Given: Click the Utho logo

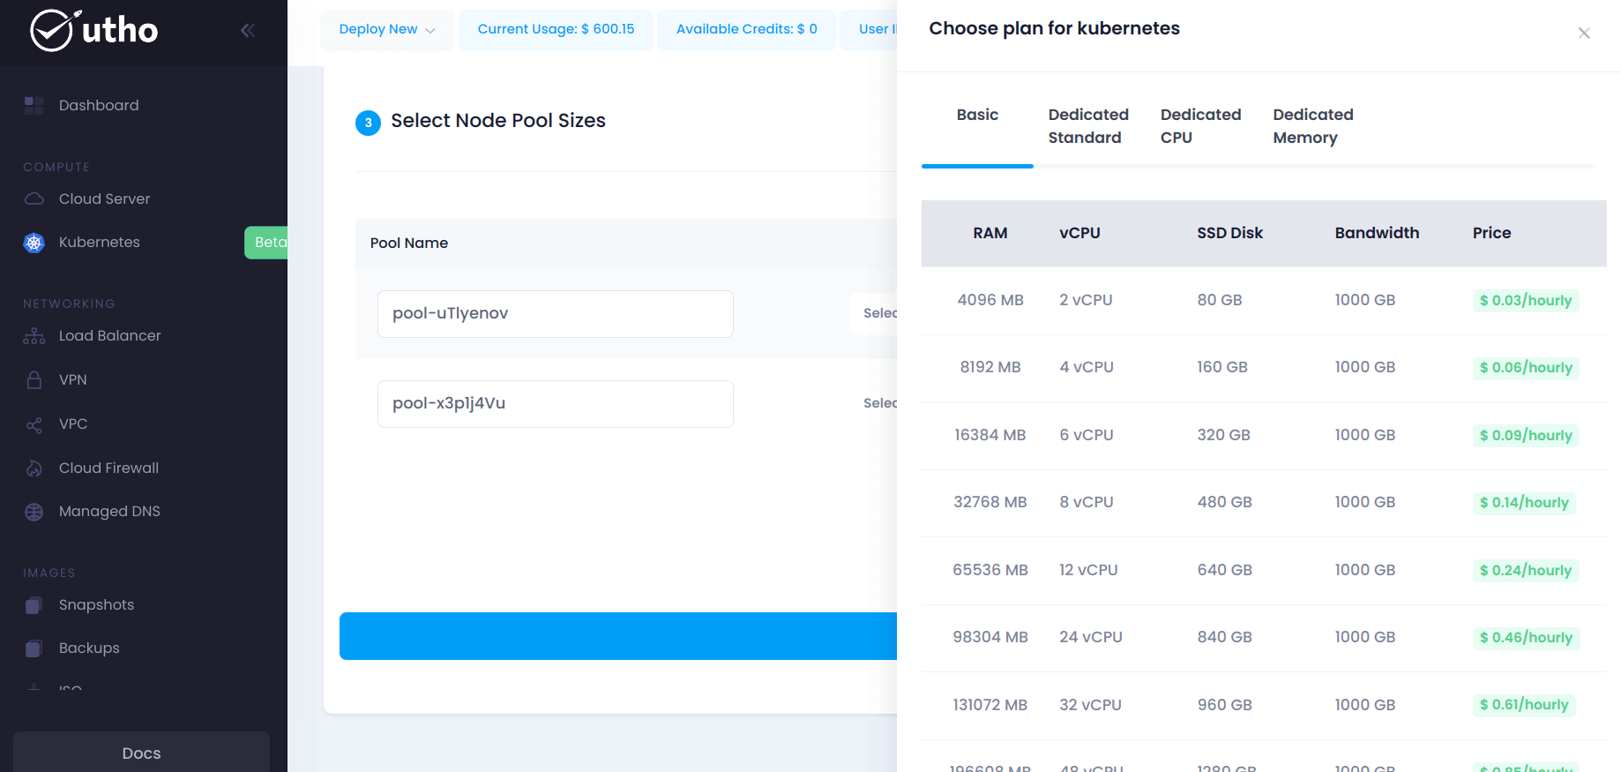Looking at the screenshot, I should [x=94, y=31].
